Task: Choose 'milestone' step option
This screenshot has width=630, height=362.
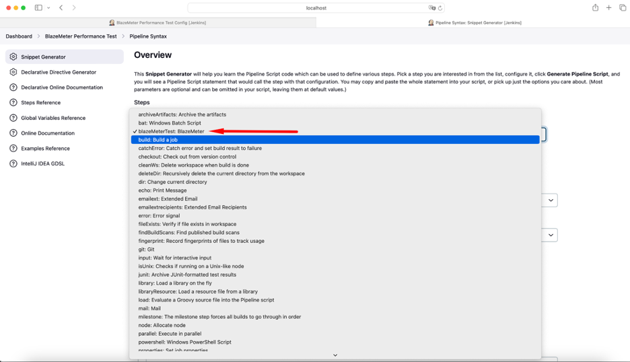Action: click(335, 317)
